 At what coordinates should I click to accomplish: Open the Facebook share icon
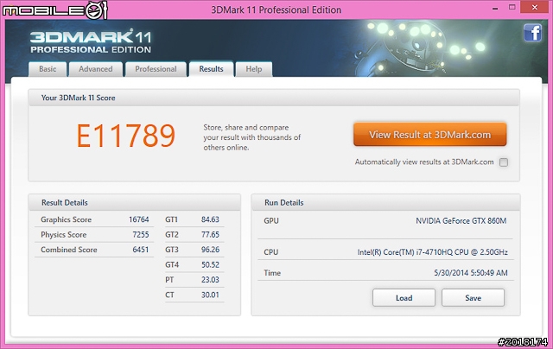click(x=532, y=33)
